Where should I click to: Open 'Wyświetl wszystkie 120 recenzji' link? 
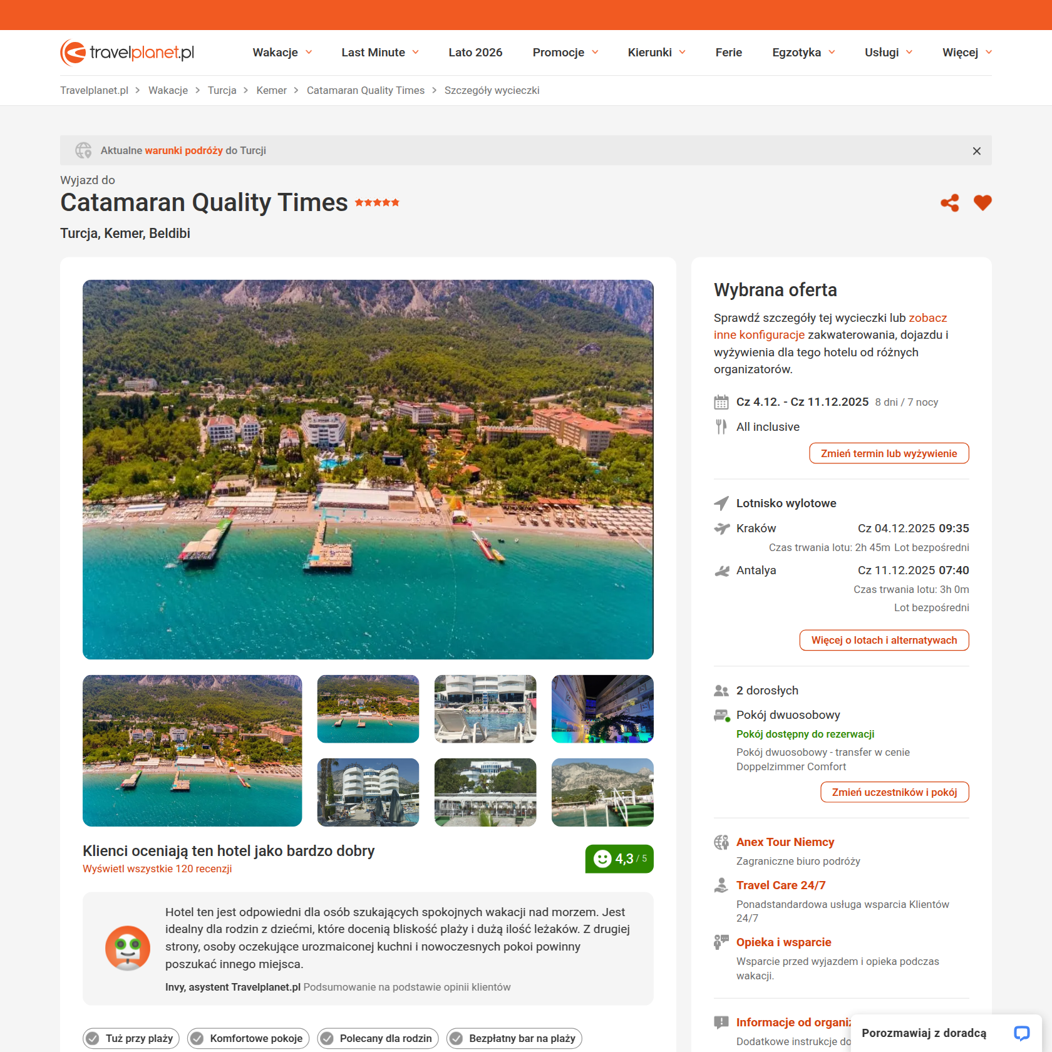[x=157, y=869]
